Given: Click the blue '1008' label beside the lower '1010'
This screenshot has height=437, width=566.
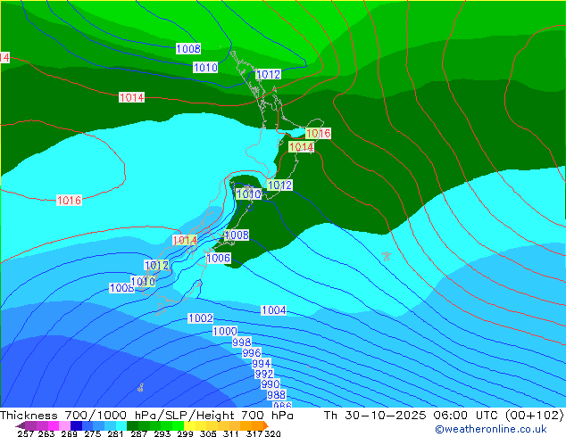Looking at the screenshot, I should (x=121, y=288).
